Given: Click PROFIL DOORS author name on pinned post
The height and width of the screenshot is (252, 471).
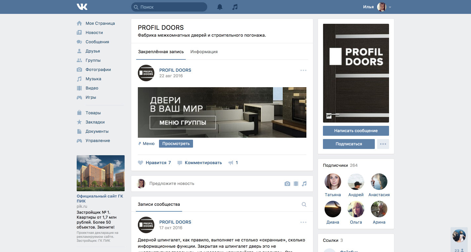Looking at the screenshot, I should 175,70.
